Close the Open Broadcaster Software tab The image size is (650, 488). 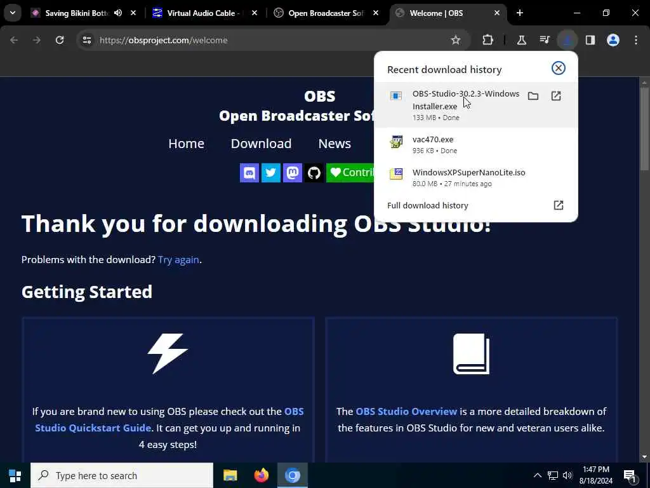(x=376, y=13)
